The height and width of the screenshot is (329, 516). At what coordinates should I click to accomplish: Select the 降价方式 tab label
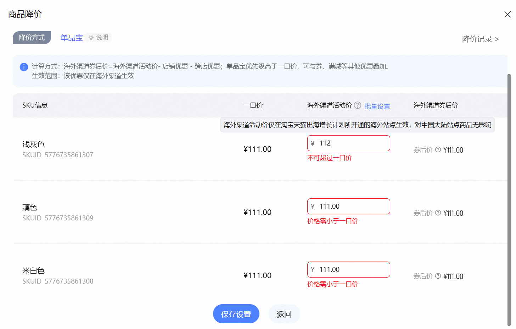click(32, 38)
